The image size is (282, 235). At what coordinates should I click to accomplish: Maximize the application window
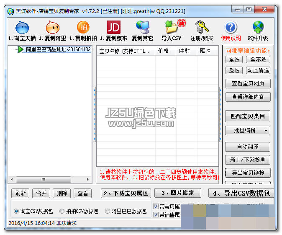click(x=249, y=10)
